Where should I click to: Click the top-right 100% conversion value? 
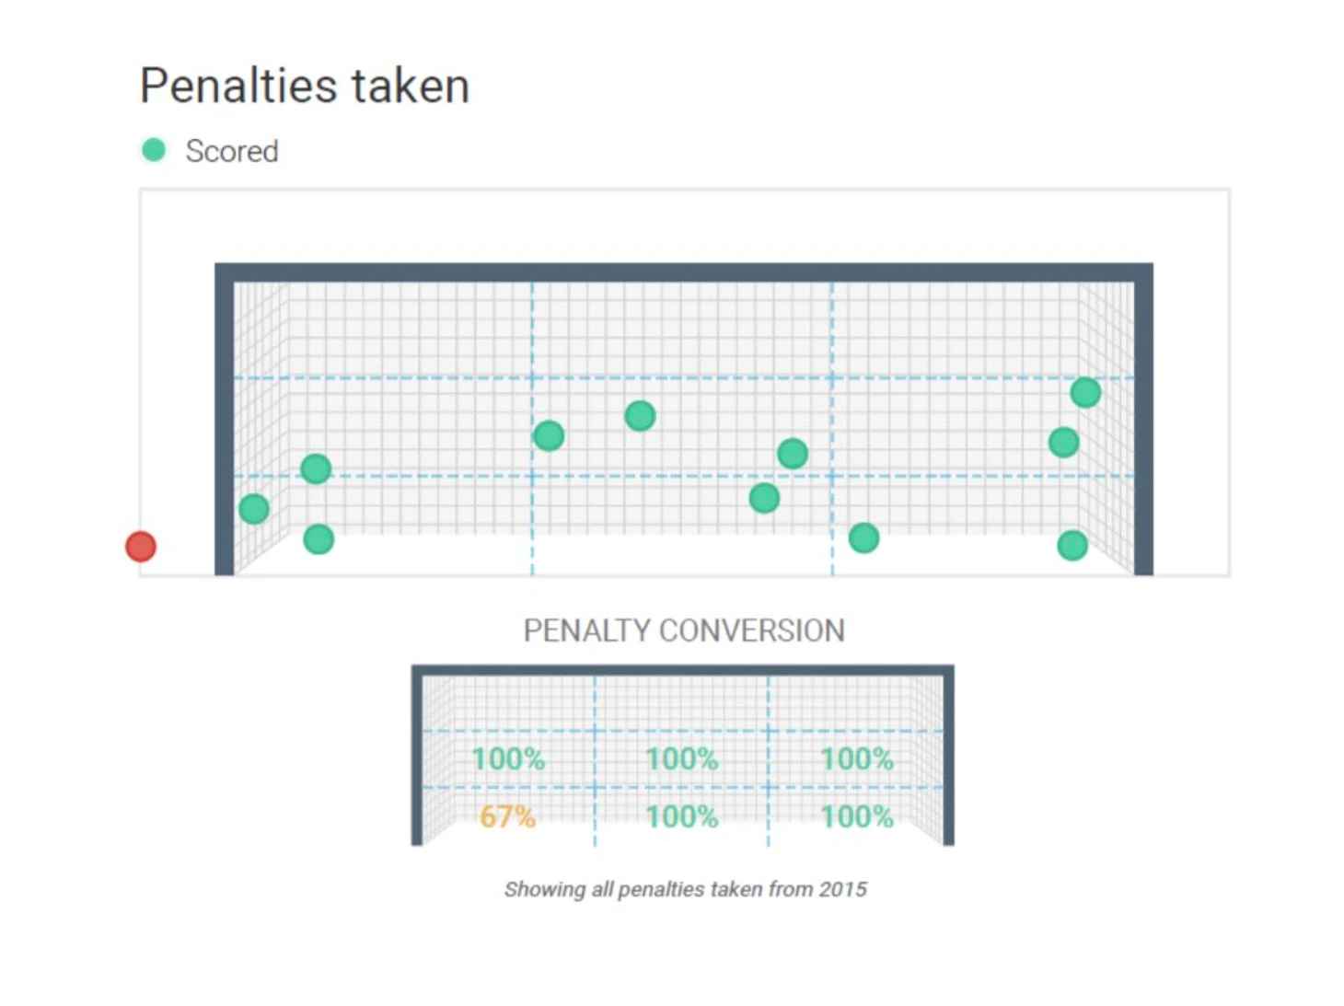coord(857,759)
